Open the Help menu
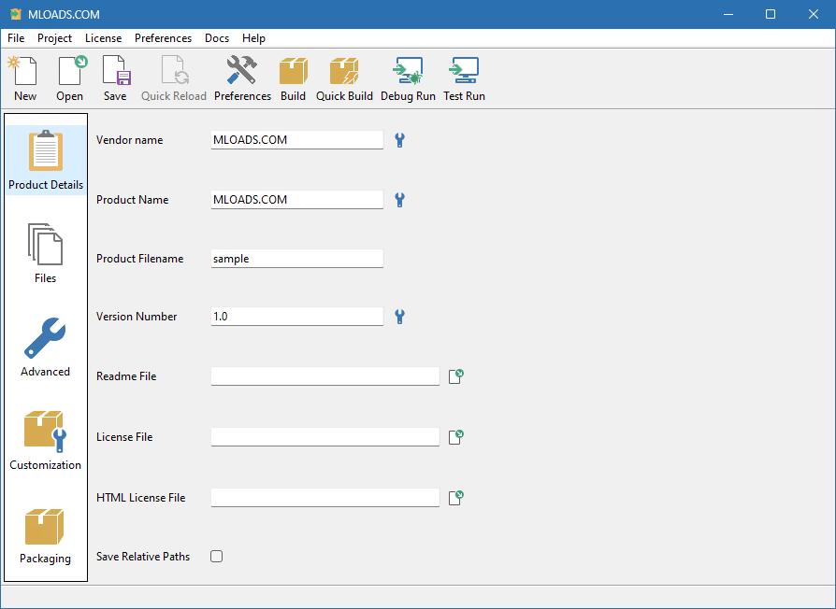The image size is (836, 609). tap(253, 38)
